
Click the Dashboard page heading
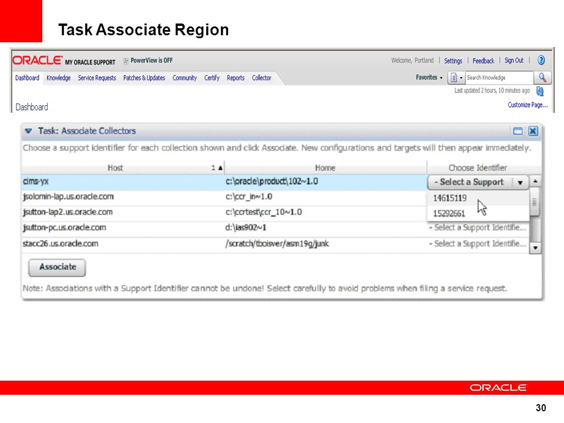click(x=32, y=107)
